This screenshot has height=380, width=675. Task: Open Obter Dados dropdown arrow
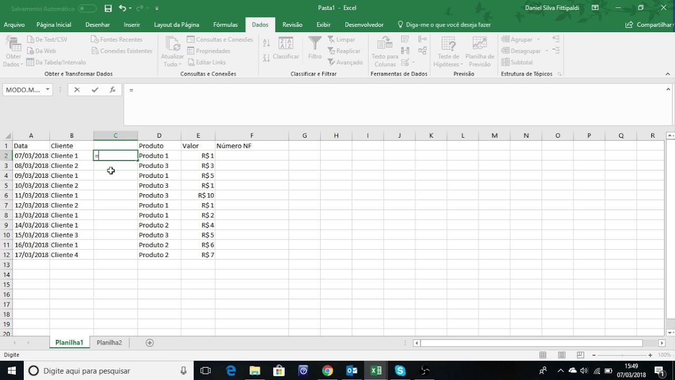point(22,64)
